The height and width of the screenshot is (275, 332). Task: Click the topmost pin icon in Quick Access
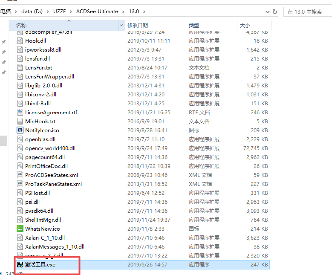pos(4,42)
